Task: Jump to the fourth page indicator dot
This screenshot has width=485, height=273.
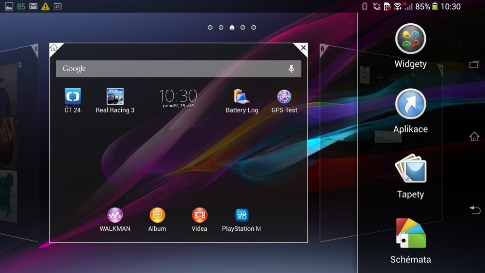Action: point(242,28)
